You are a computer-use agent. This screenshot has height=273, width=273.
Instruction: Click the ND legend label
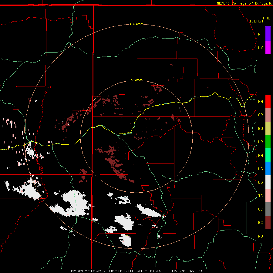coord(260,236)
